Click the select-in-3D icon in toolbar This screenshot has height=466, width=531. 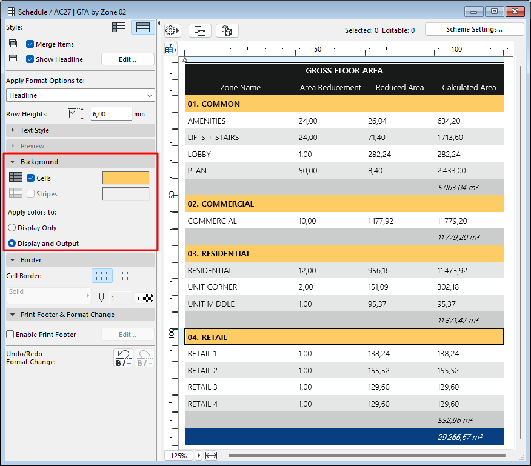coord(227,30)
